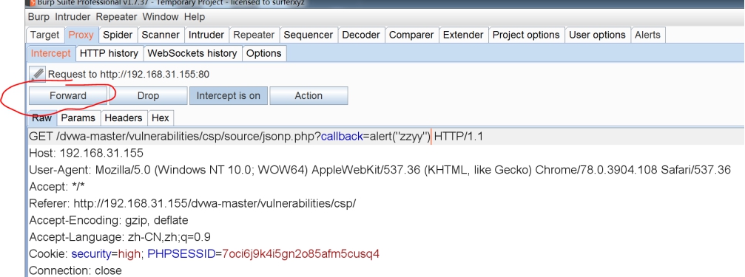Click the Action button
745x277 pixels.
pos(309,95)
